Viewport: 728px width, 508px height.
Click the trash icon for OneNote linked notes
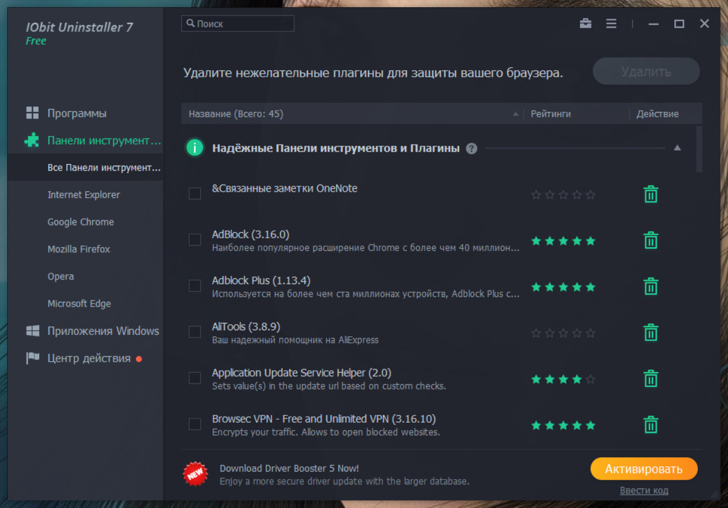(651, 194)
